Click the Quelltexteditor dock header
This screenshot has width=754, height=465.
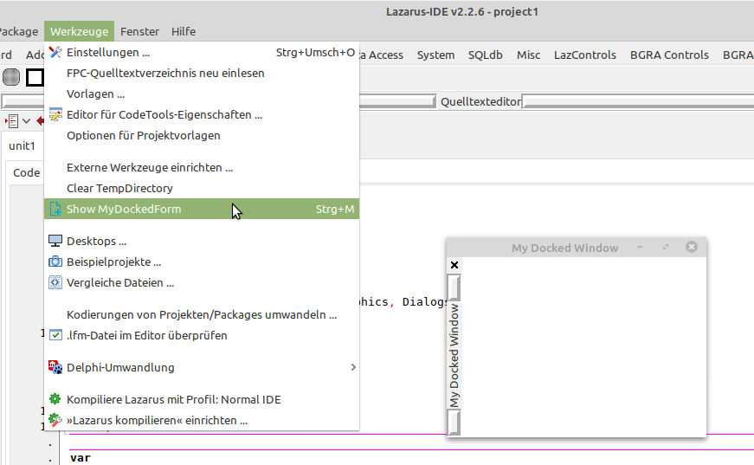point(480,101)
